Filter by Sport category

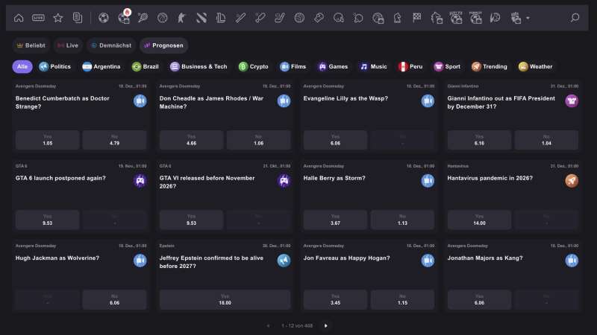pyautogui.click(x=447, y=66)
